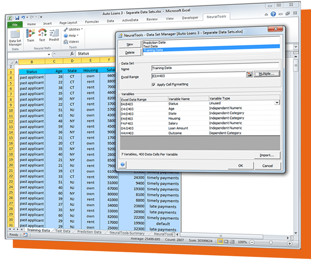Click the Excel Range input field
This screenshot has width=311, height=267.
pyautogui.click(x=198, y=76)
